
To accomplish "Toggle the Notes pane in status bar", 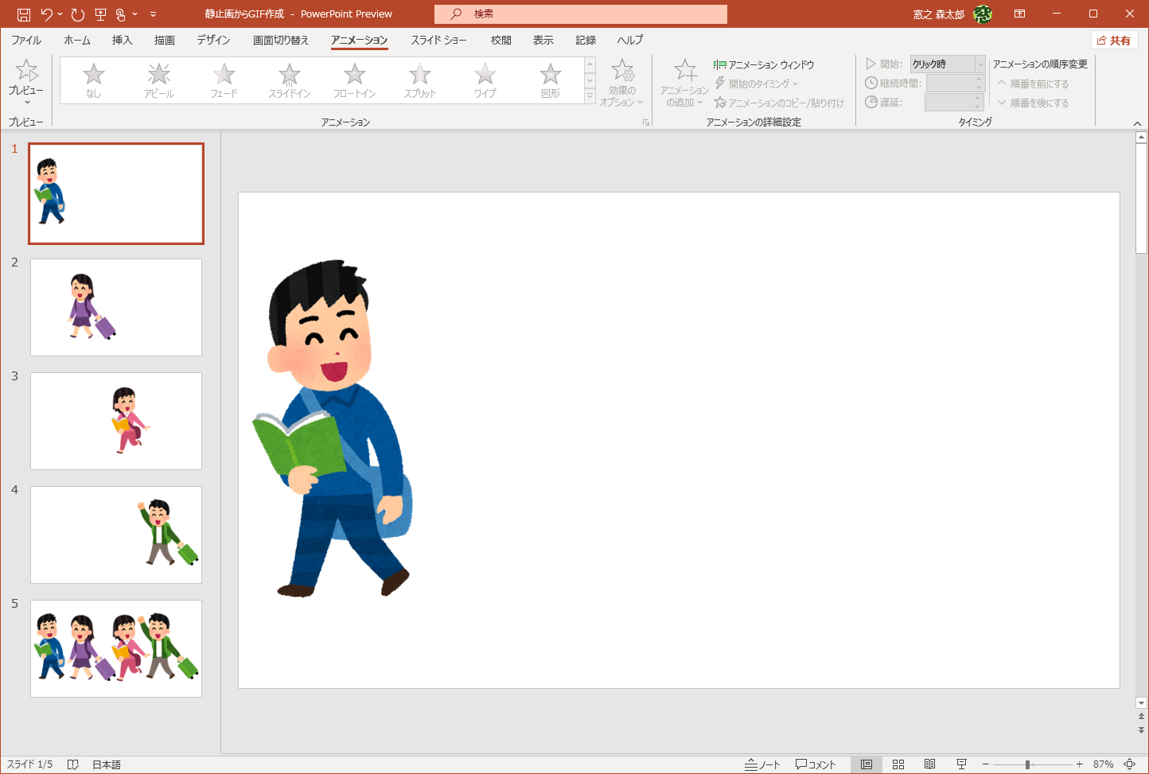I will 762,764.
